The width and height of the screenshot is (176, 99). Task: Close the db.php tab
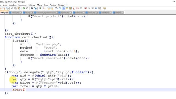click(32, 13)
